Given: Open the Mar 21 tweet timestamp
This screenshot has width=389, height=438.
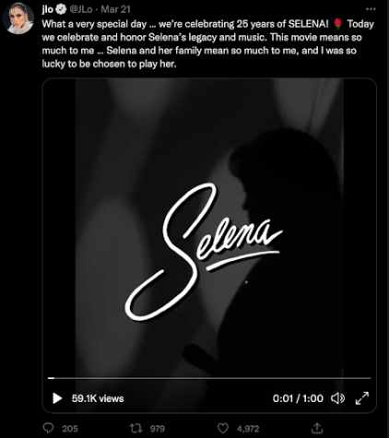Looking at the screenshot, I should [115, 9].
